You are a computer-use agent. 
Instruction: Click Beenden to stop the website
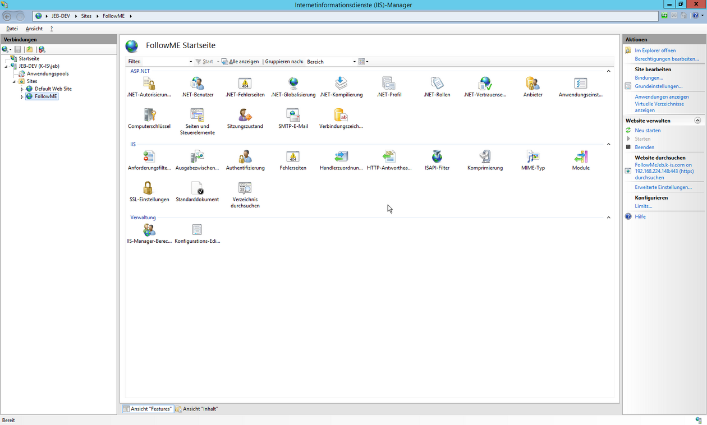click(644, 147)
